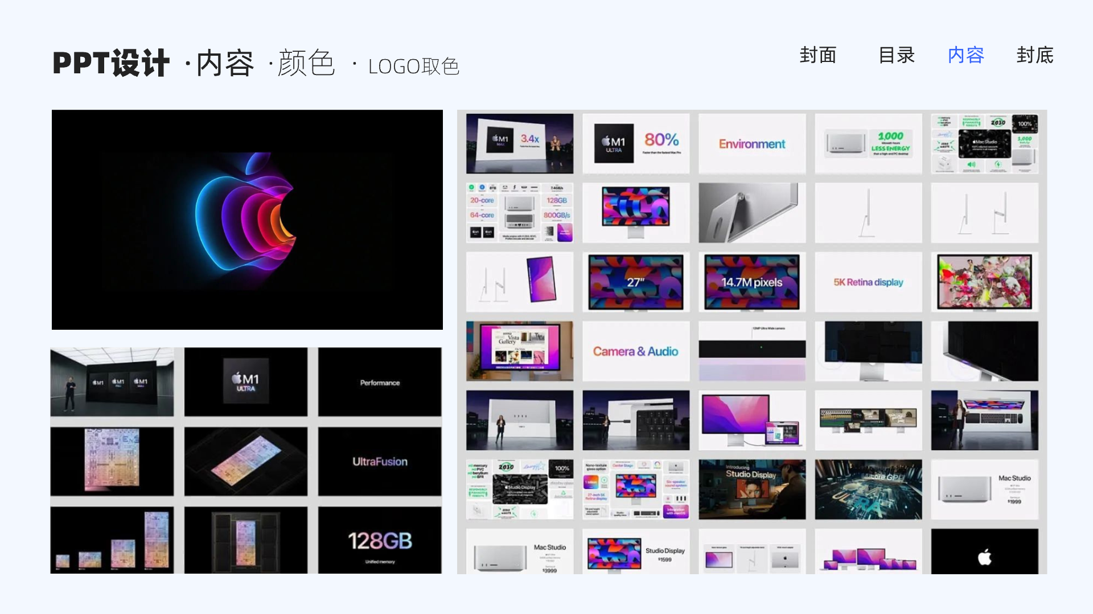
Task: Select the wide multi-display editing setup thumbnail
Action: click(x=868, y=420)
